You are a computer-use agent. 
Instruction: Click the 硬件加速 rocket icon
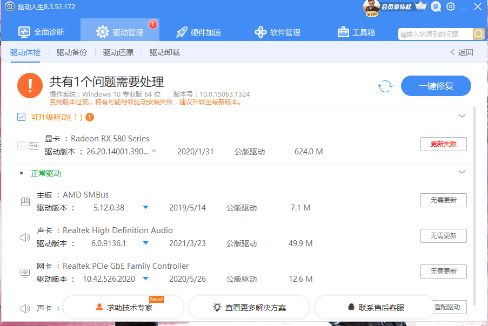pos(182,32)
